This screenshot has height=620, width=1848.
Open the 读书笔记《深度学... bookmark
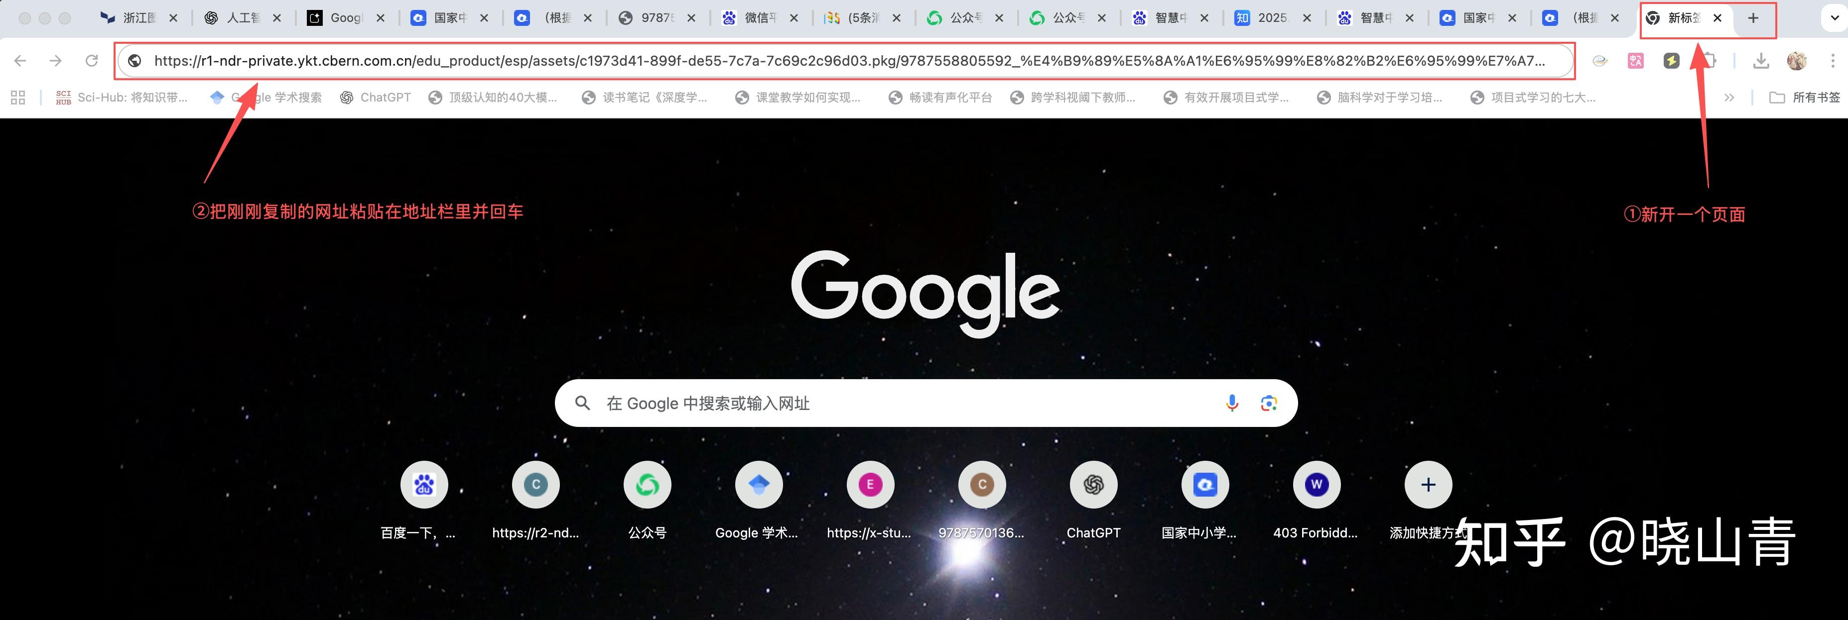[645, 98]
